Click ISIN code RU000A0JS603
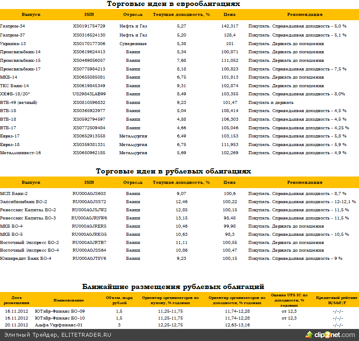Screen dimensions: 359x341 pos(89,194)
